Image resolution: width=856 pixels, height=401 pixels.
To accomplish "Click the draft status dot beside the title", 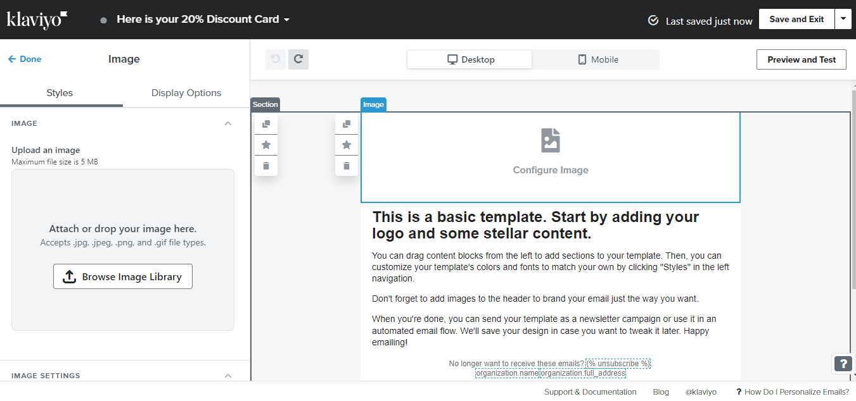I will (x=103, y=20).
